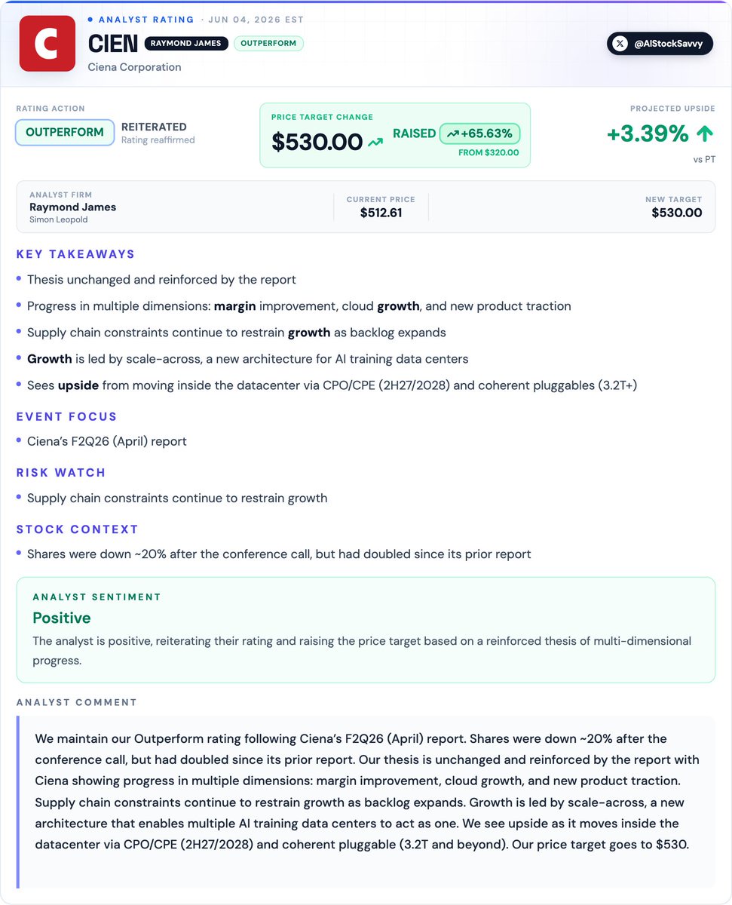Click the Positive analyst sentiment label
The width and height of the screenshot is (732, 905).
(x=62, y=618)
